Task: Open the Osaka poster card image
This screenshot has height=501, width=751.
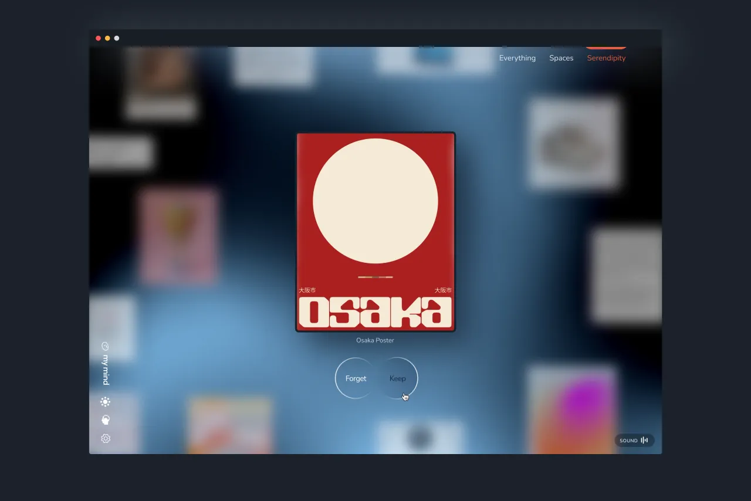Action: click(x=375, y=232)
